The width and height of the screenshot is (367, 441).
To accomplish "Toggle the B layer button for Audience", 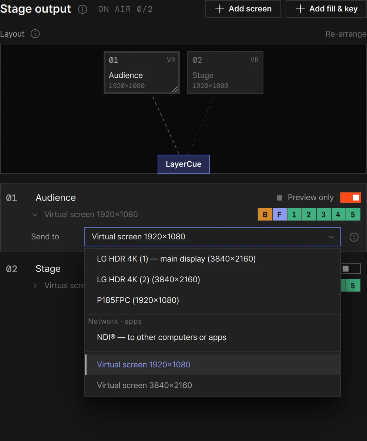I will point(265,215).
